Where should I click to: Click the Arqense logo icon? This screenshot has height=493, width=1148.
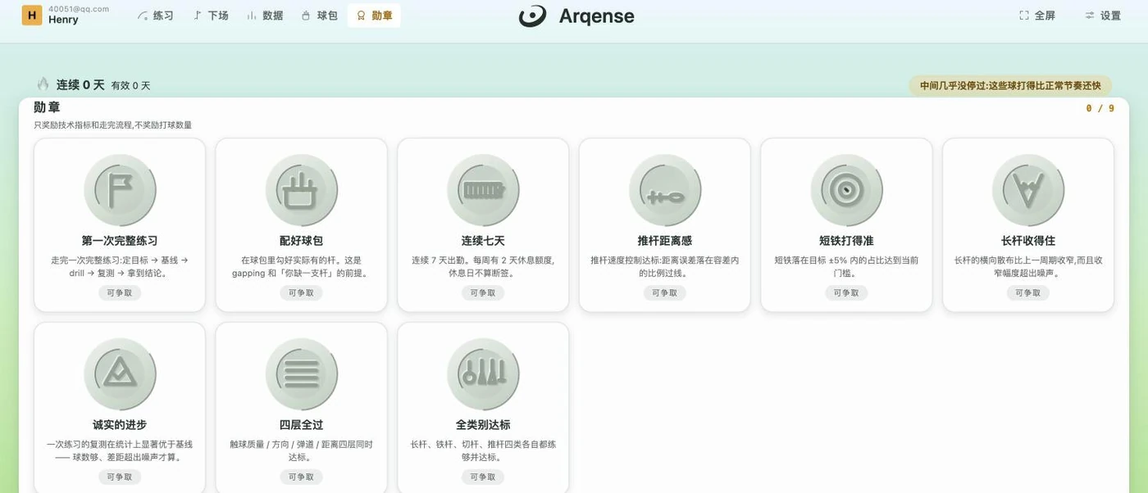coord(533,16)
